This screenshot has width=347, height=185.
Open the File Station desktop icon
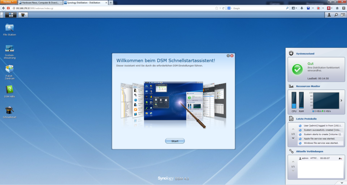click(10, 30)
